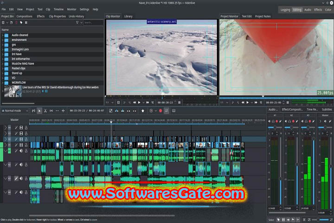The height and width of the screenshot is (223, 334).
Task: Adjust the A1 balance slider in audio mixer
Action: [x=275, y=127]
